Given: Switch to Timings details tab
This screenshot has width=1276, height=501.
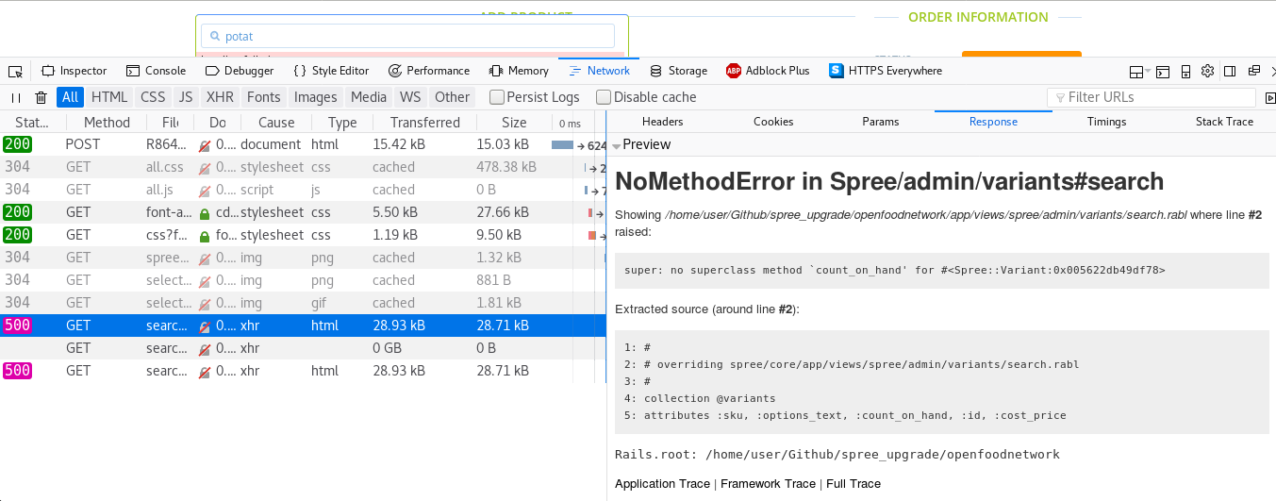Looking at the screenshot, I should [x=1106, y=122].
